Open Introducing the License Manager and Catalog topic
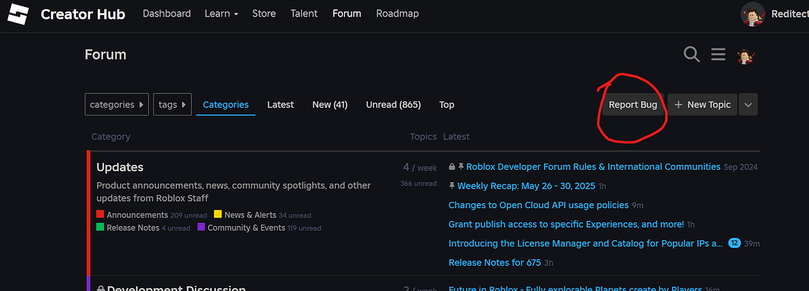Screen dimensions: 809x291 (x=585, y=243)
